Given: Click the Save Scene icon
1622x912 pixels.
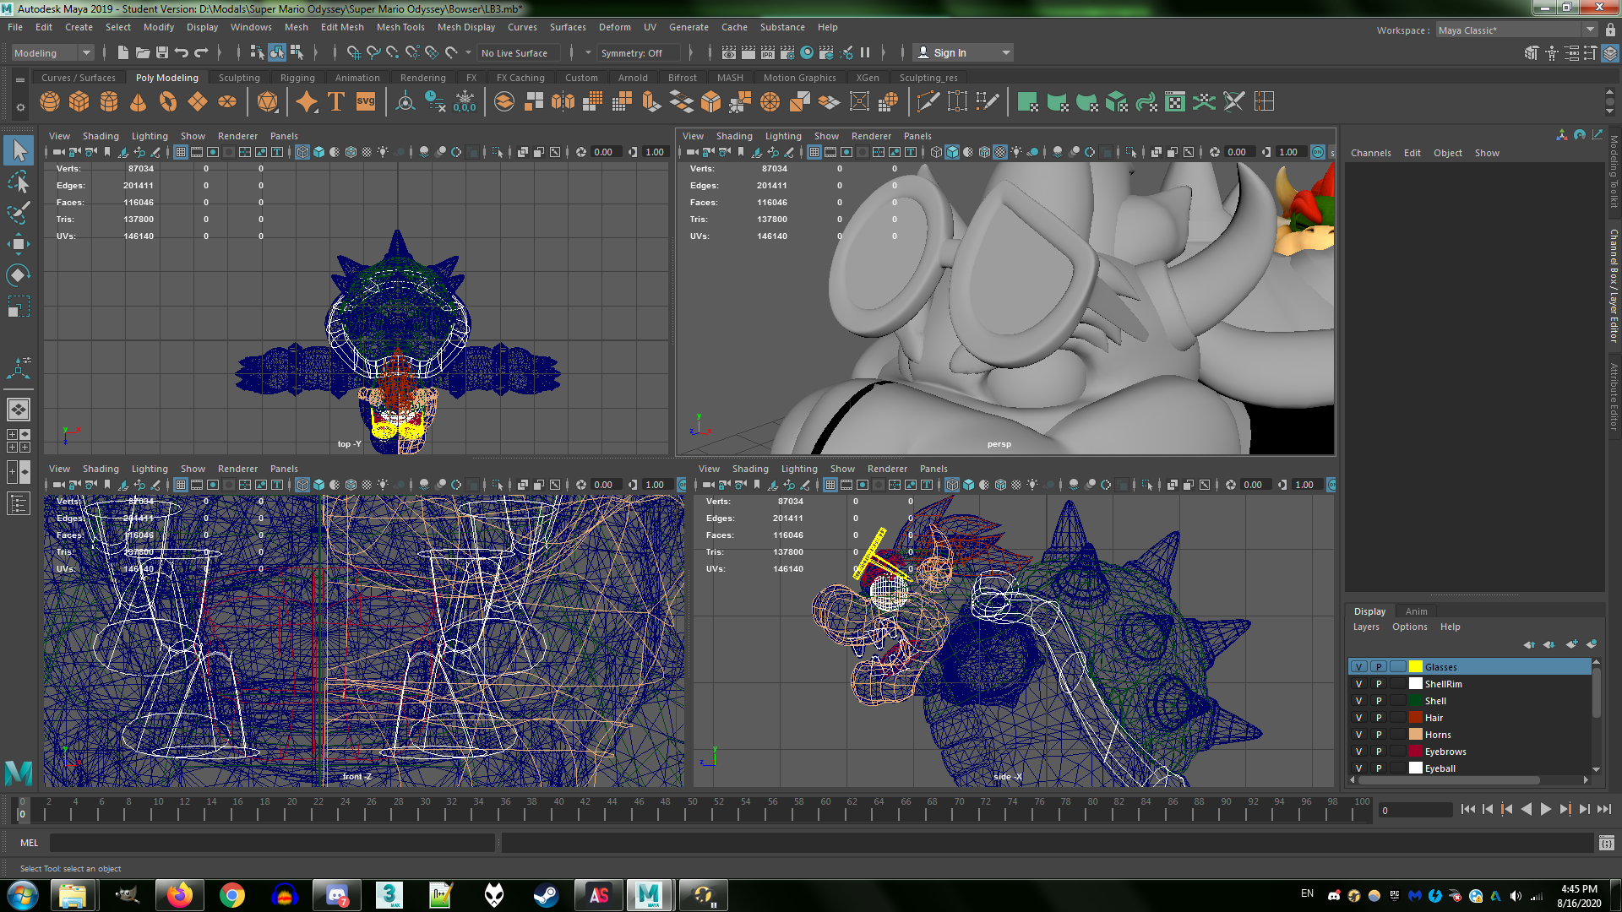Looking at the screenshot, I should [162, 52].
